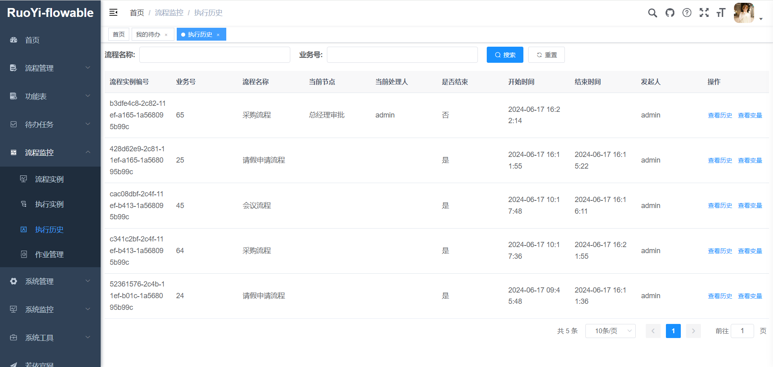Click the 待办任务 sidebar icon
773x367 pixels.
pyautogui.click(x=13, y=124)
